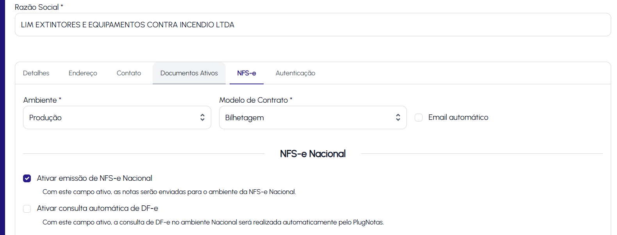Screen dimensions: 617x235
Task: Click the "Ativar consulta automática de DF-e" label
Action: pyautogui.click(x=97, y=208)
